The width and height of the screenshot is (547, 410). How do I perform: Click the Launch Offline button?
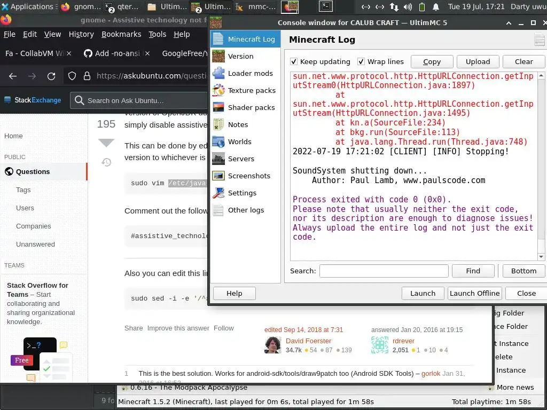(474, 293)
